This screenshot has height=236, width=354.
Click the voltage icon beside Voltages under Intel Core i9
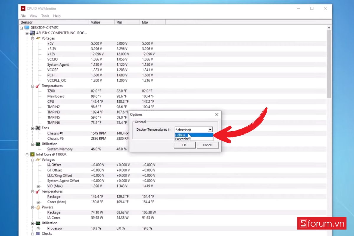[x=38, y=160]
